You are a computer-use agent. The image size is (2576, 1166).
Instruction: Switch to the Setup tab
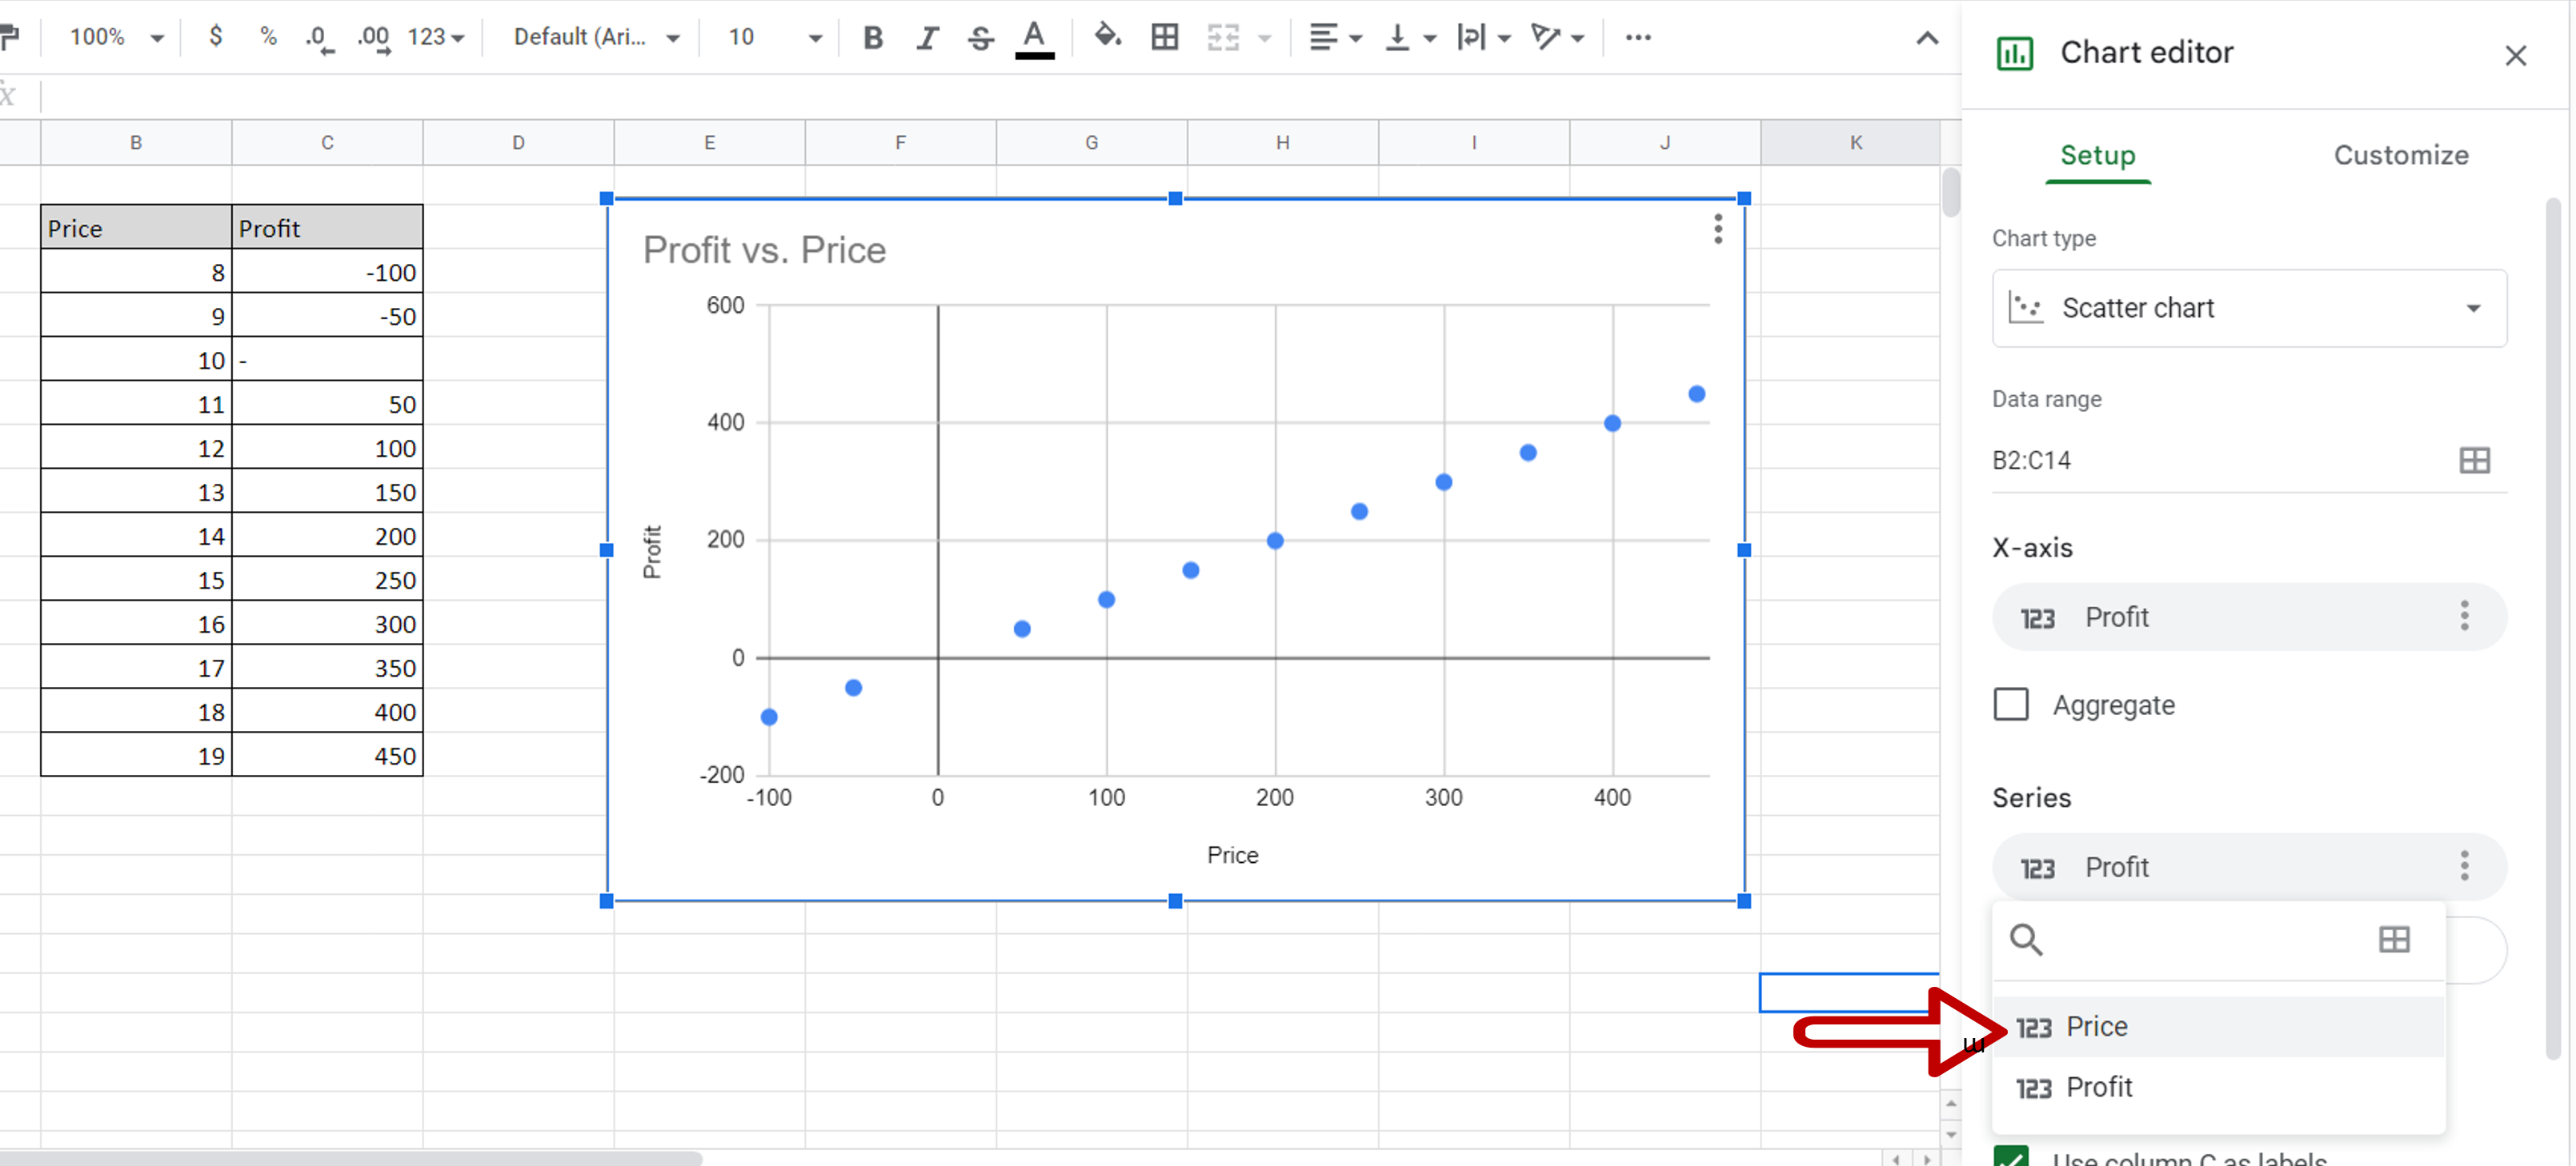(2097, 155)
